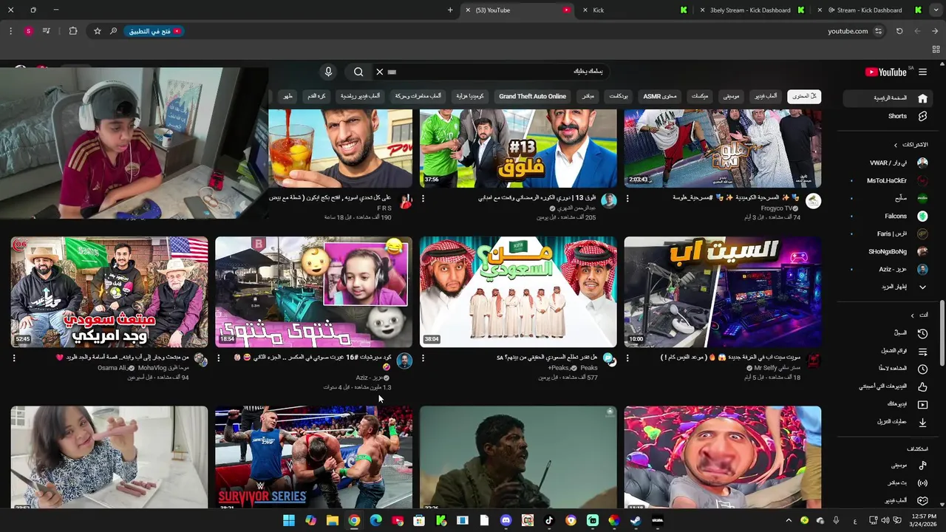Viewport: 946px width, 532px height.
Task: Open options menu for Aziz sniper video
Action: click(x=219, y=358)
